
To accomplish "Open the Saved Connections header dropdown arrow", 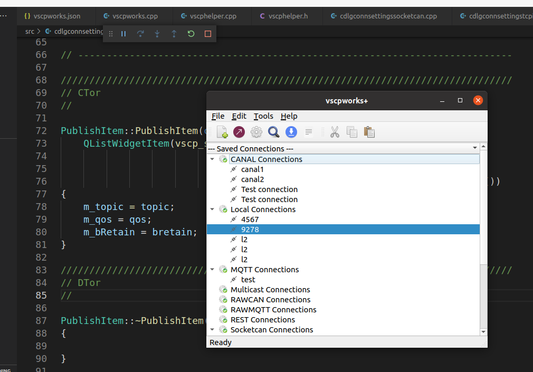I will click(475, 148).
